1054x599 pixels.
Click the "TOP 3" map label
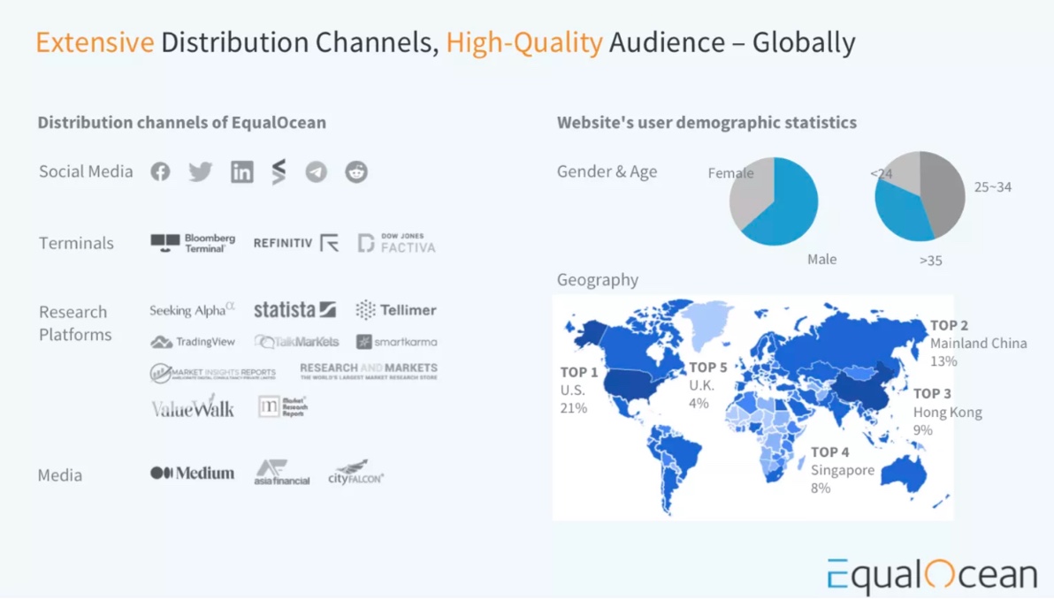coord(932,394)
